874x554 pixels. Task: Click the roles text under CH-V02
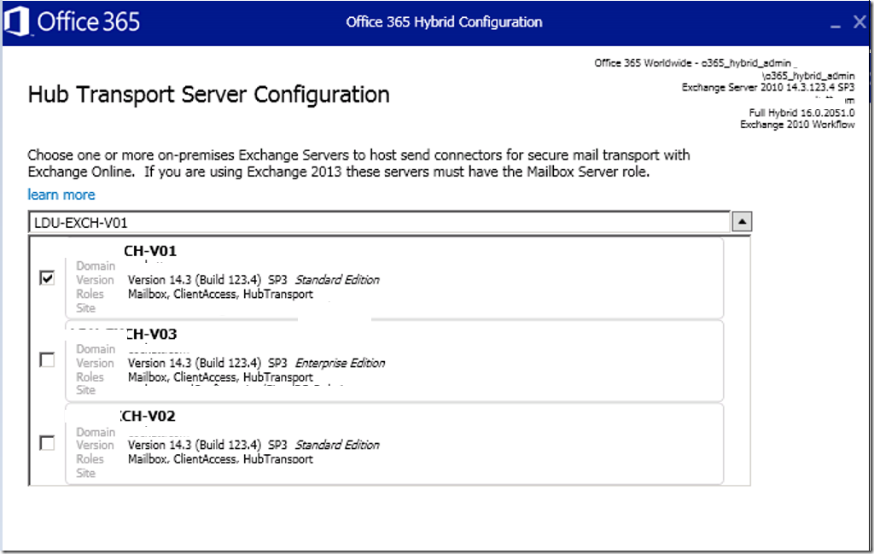point(220,459)
